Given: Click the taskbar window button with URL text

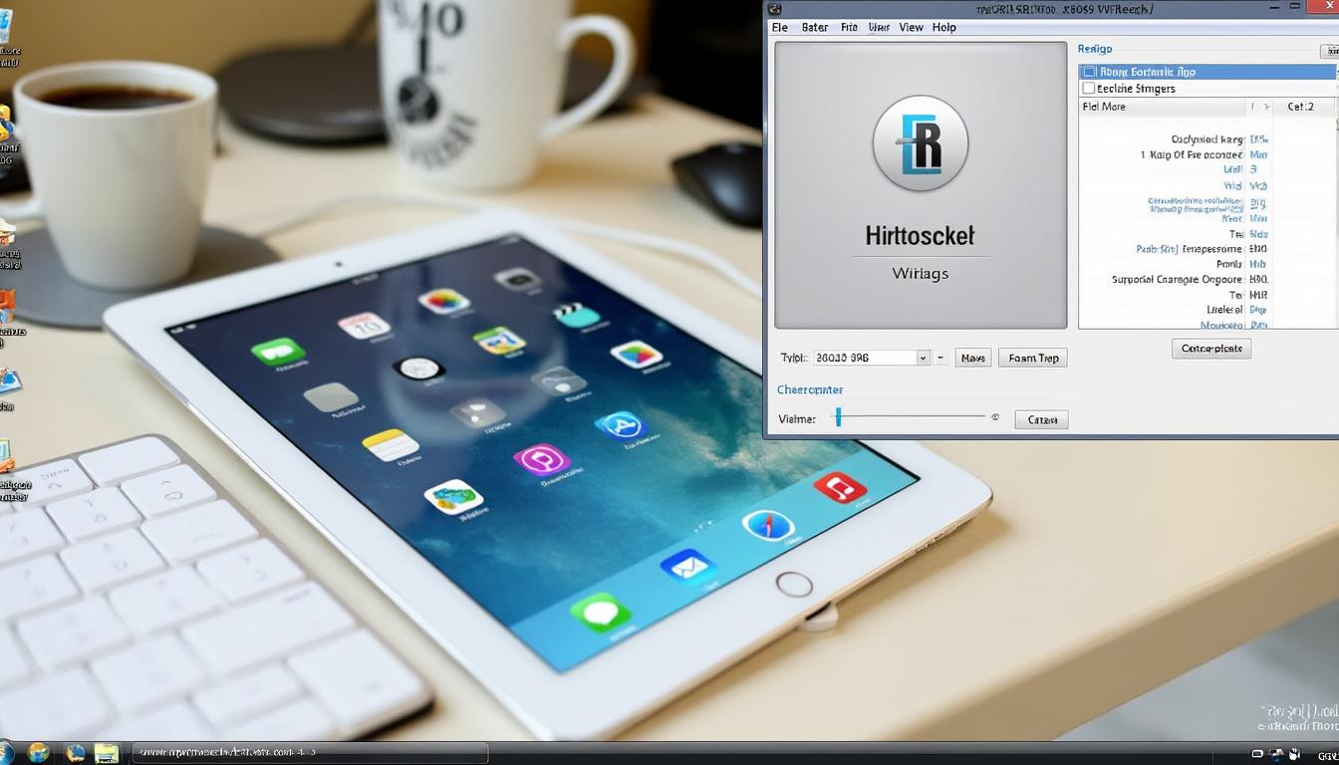Looking at the screenshot, I should coord(309,753).
